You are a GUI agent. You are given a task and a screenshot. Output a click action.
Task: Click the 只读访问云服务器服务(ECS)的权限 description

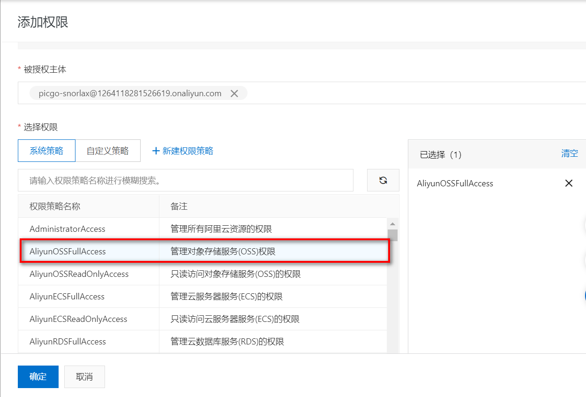click(235, 319)
